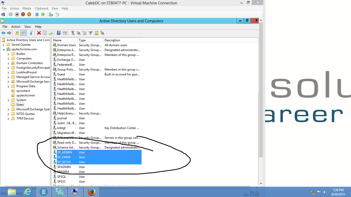The height and width of the screenshot is (197, 351).
Task: Click the Forward arrow in AD toolbar
Action: click(x=9, y=33)
